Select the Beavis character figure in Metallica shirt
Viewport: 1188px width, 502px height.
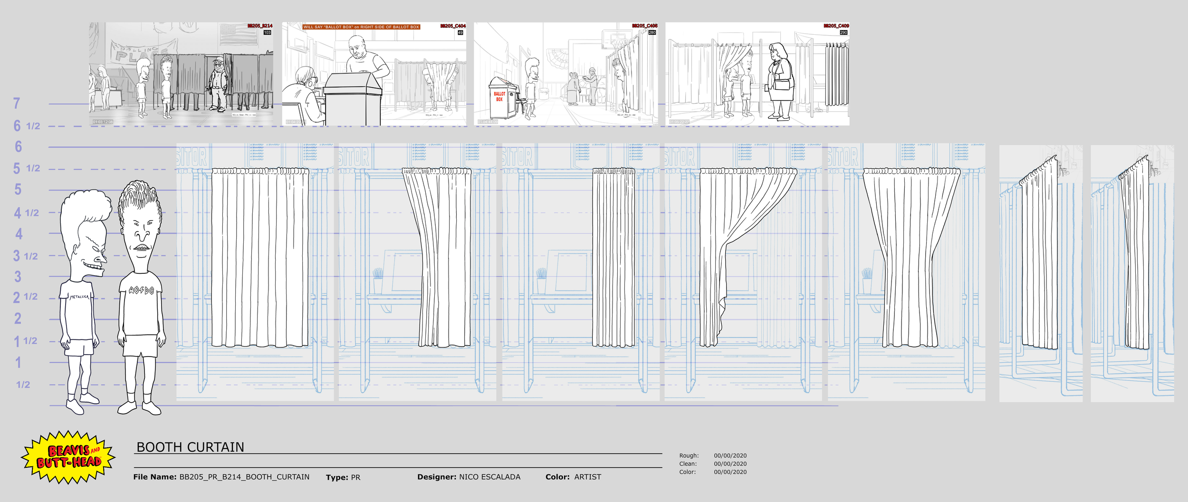pyautogui.click(x=85, y=302)
